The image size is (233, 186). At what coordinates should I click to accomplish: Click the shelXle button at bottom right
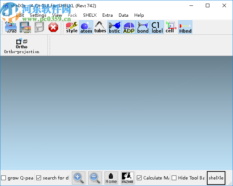[216, 178]
